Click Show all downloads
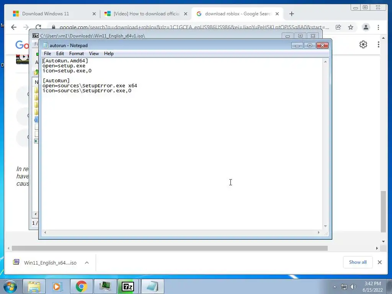 coord(358,262)
